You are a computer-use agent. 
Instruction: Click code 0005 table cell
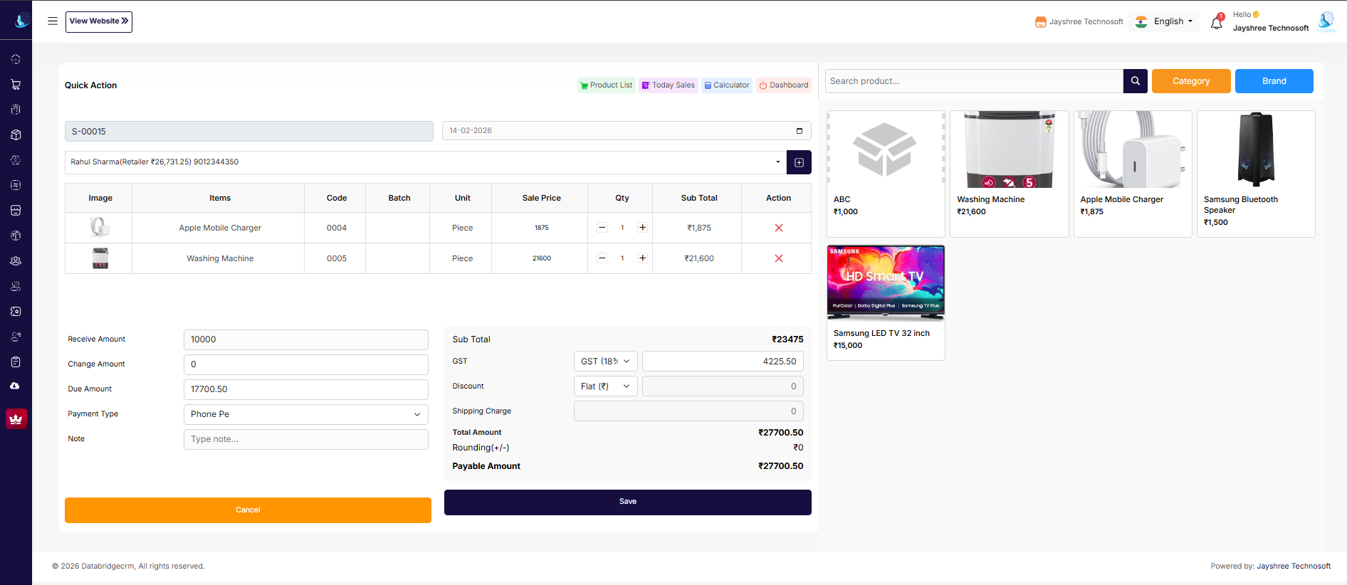(x=337, y=258)
